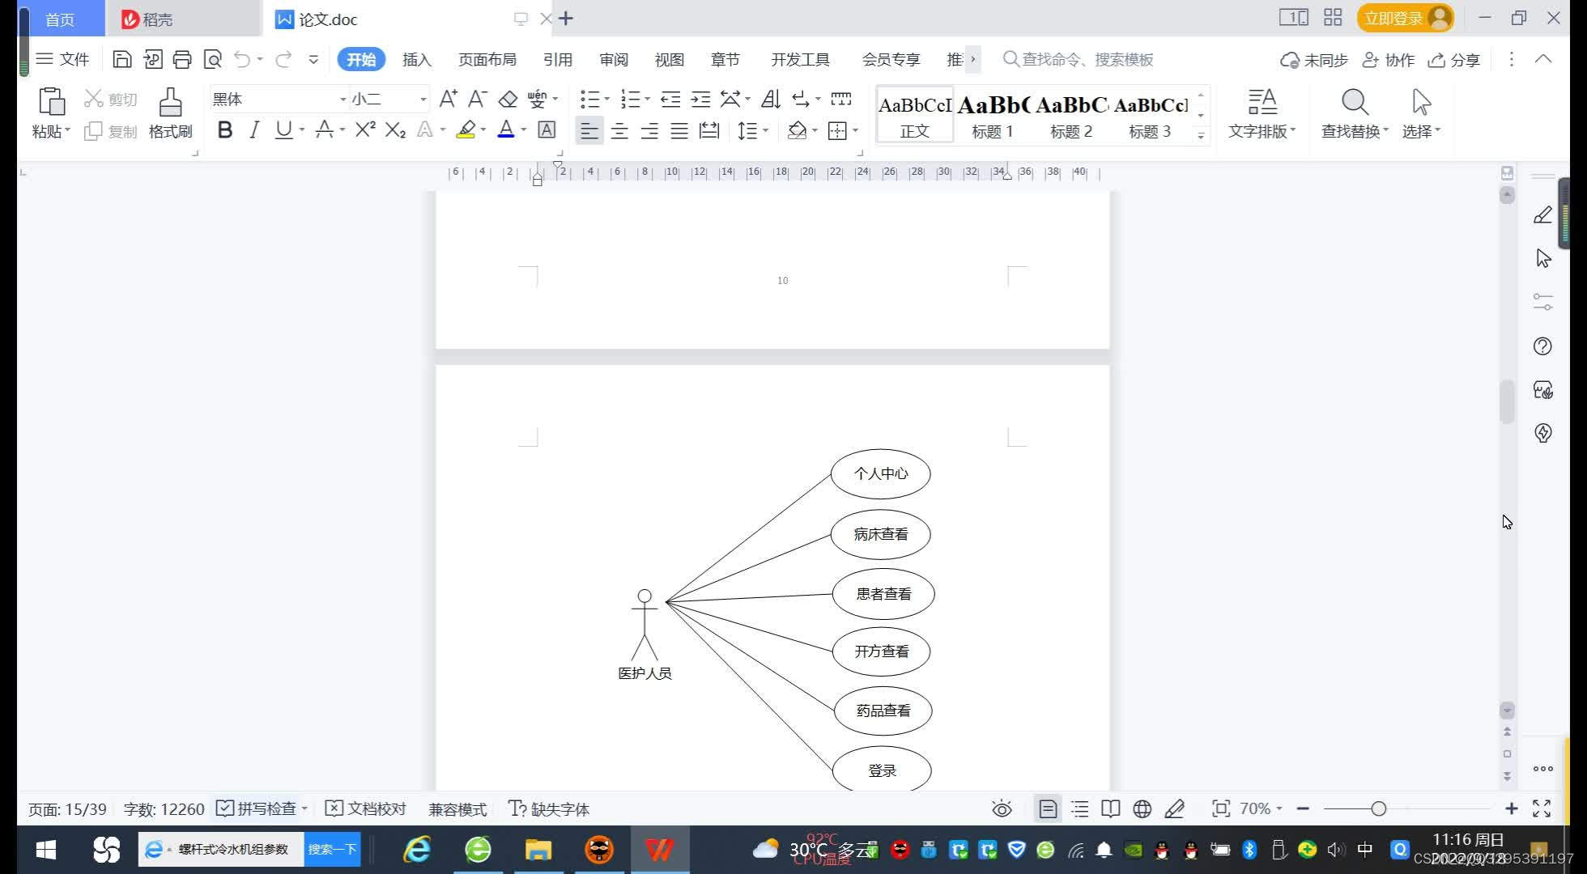This screenshot has height=874, width=1587.
Task: Apply yellow text highlight color
Action: click(466, 129)
